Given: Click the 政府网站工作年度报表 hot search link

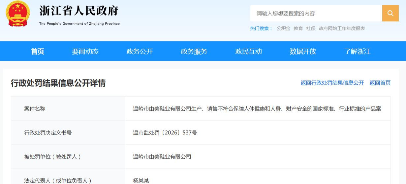Looking at the screenshot, I should [342, 29].
